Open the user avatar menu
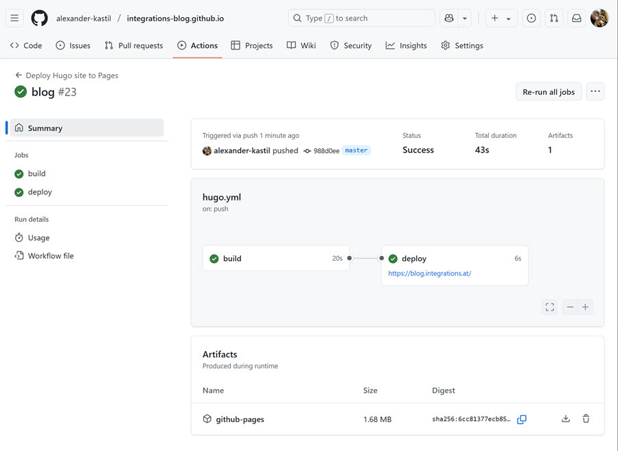 599,18
